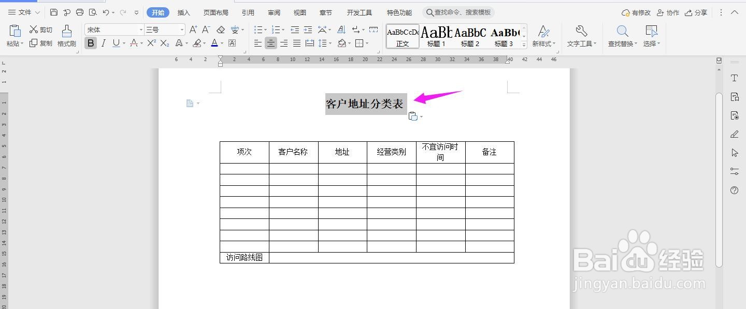Screen dimensions: 746x309
Task: Click the distributed alignment icon
Action: point(310,43)
